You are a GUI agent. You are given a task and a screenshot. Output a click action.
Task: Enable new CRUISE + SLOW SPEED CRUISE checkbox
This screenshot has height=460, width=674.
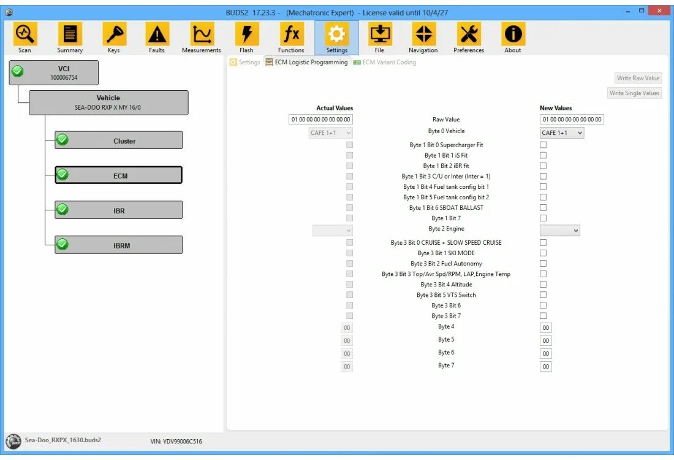(x=543, y=243)
